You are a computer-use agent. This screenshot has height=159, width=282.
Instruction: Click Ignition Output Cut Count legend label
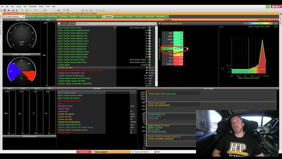(x=159, y=125)
